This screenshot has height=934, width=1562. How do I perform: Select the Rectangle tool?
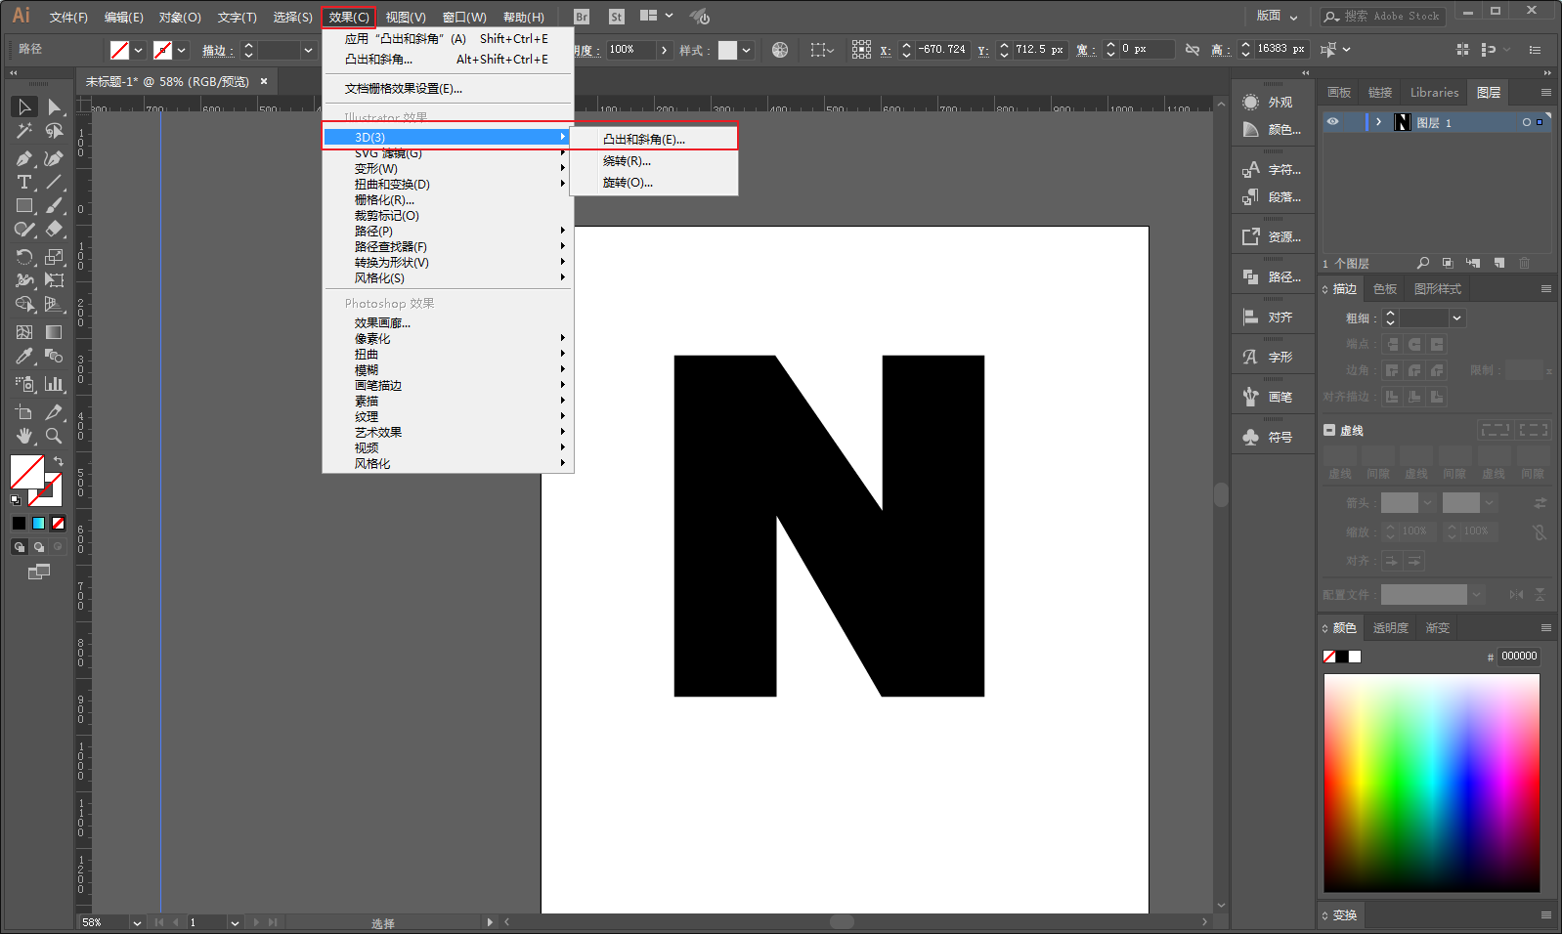tap(24, 206)
